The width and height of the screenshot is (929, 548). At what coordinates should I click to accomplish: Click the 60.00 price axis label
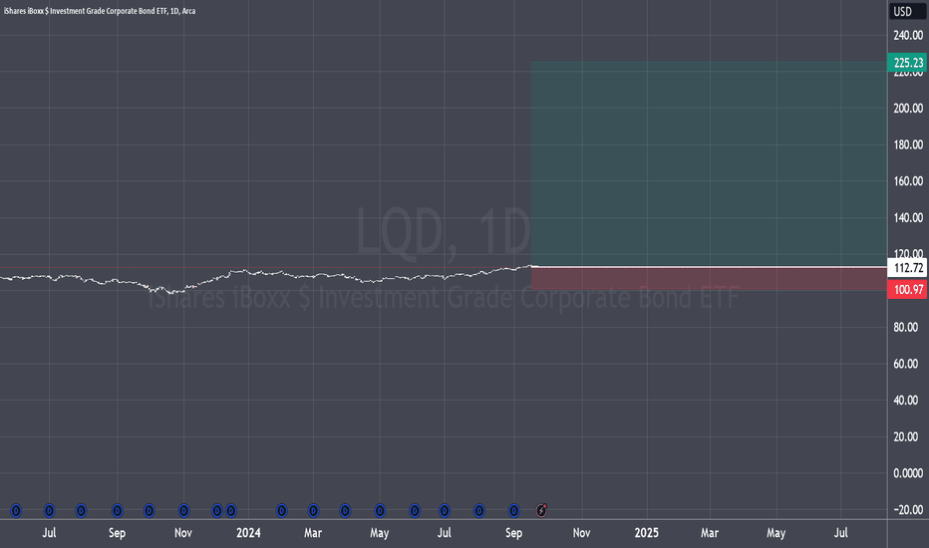(908, 364)
